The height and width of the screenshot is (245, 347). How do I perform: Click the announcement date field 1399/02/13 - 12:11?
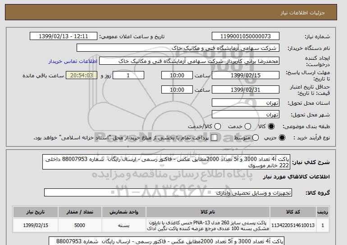pyautogui.click(x=63, y=36)
